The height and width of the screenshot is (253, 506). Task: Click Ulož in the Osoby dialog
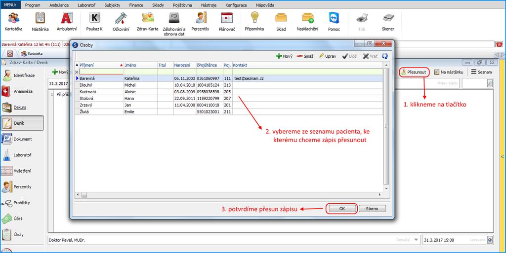(349, 56)
